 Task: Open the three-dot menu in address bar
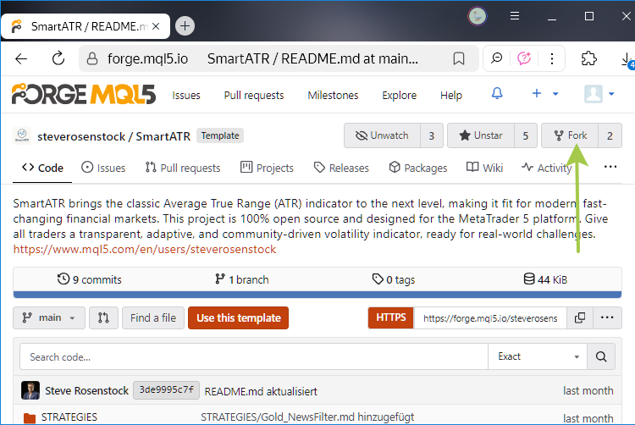(x=551, y=58)
